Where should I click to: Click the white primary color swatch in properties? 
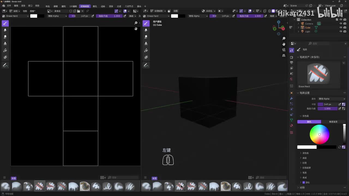pyautogui.click(x=307, y=147)
